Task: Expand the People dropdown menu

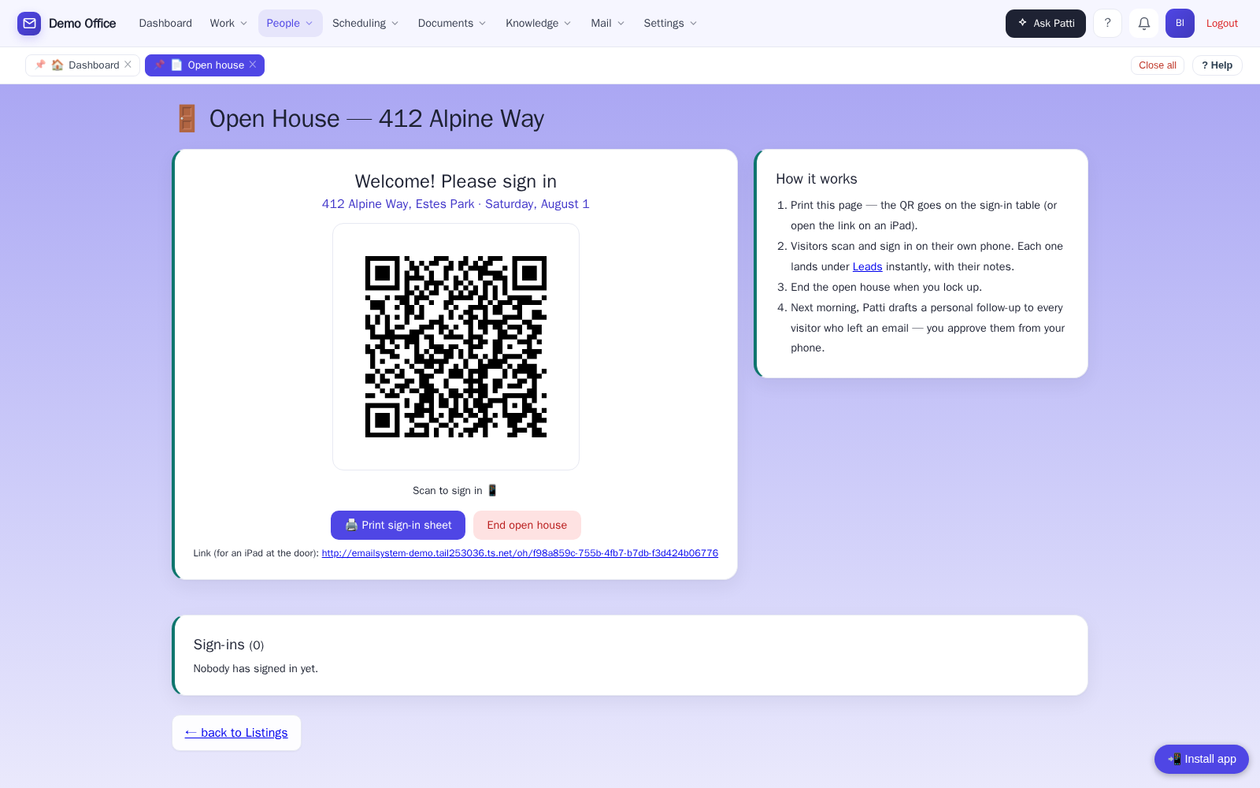Action: point(290,24)
